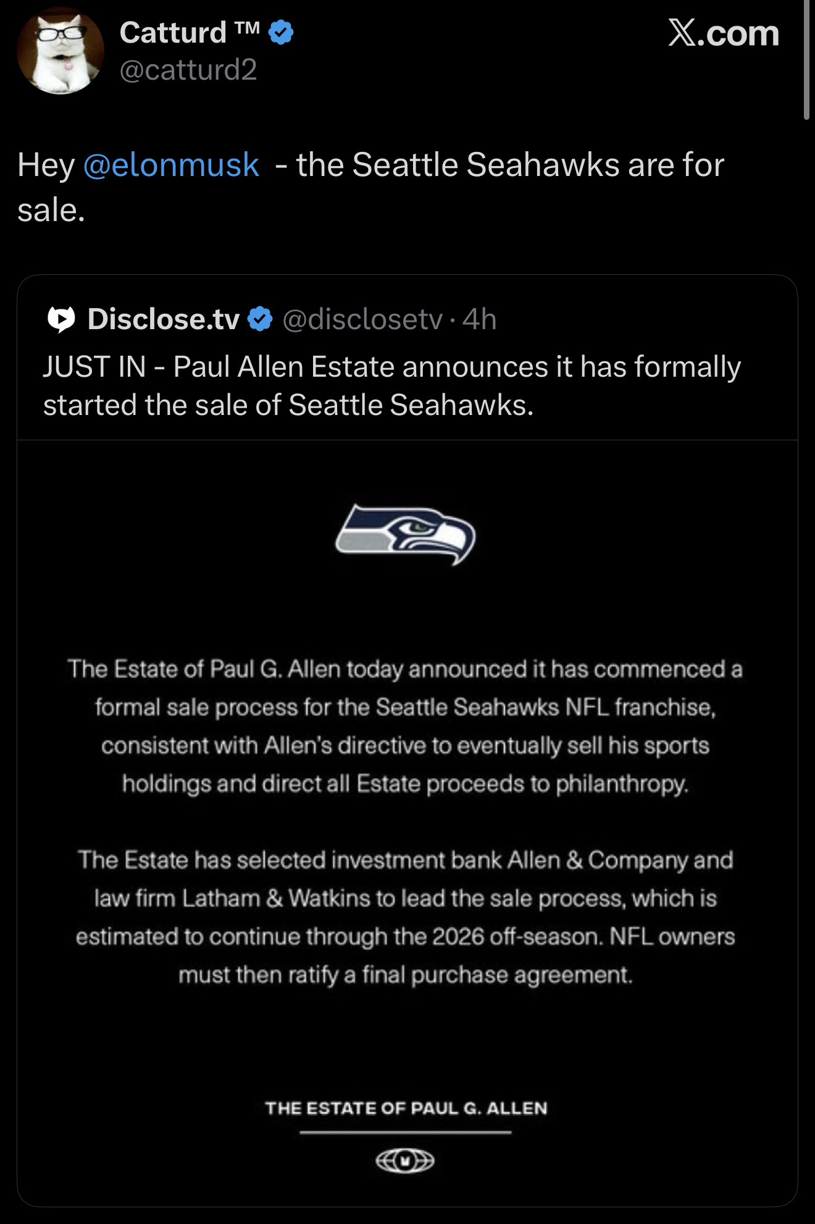Click the paragraph mentioning Latham & Watkins

(406, 917)
